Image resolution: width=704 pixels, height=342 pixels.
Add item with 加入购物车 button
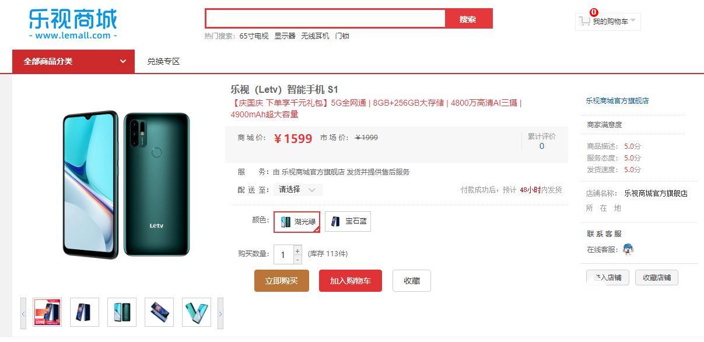pyautogui.click(x=350, y=281)
